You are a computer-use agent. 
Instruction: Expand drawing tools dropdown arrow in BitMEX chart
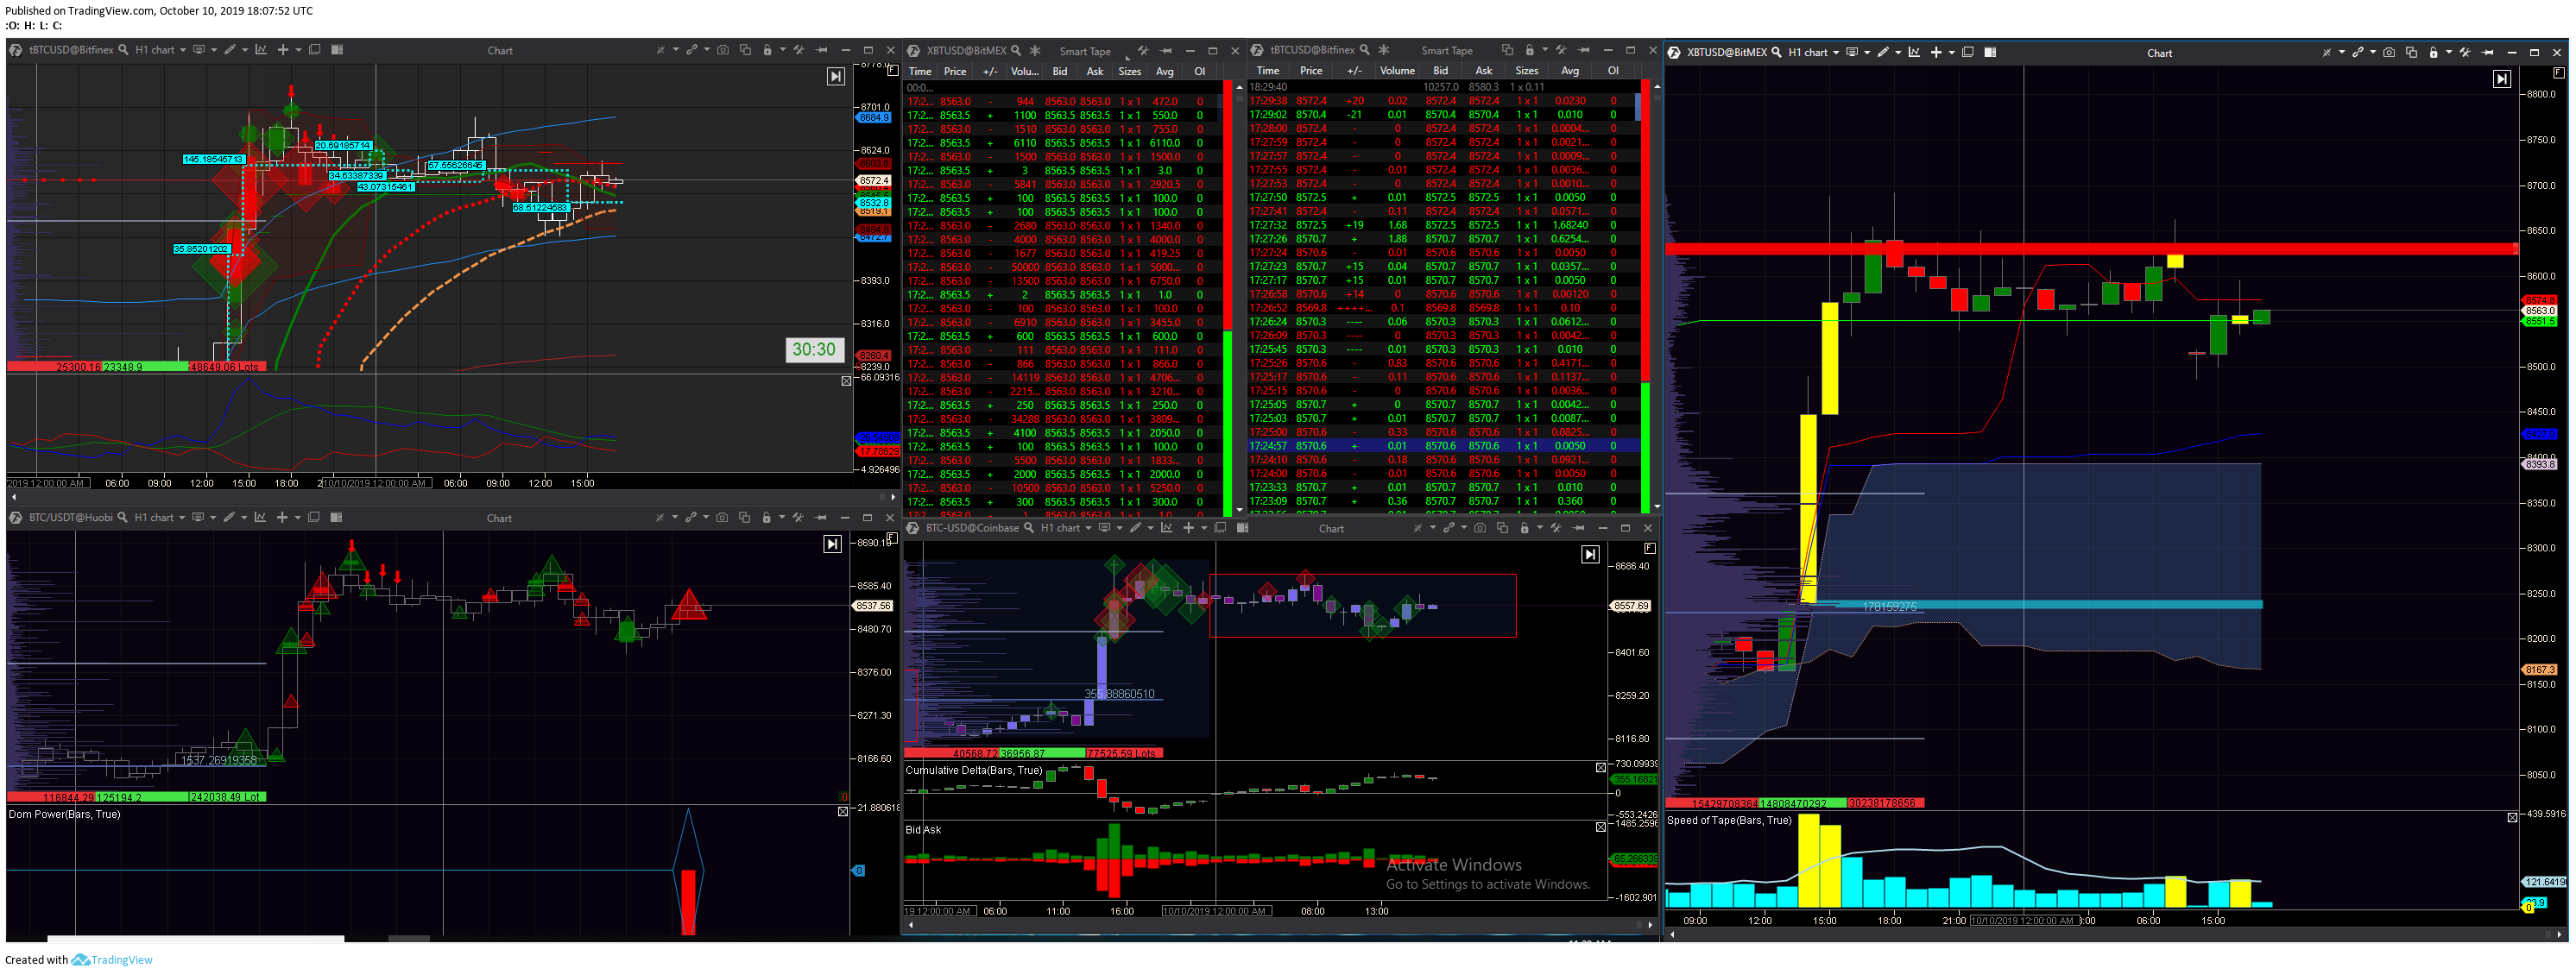[x=1899, y=53]
